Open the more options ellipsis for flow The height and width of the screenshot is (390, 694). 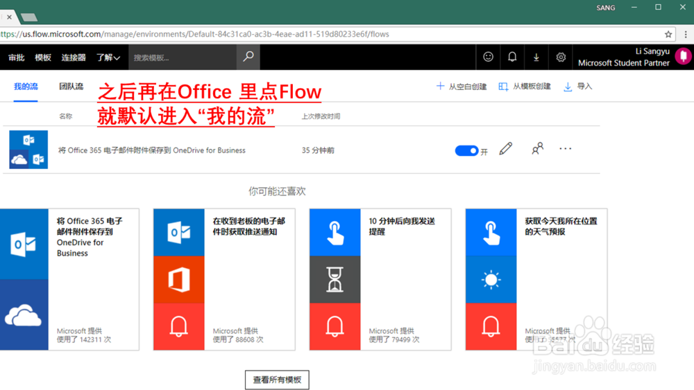565,149
